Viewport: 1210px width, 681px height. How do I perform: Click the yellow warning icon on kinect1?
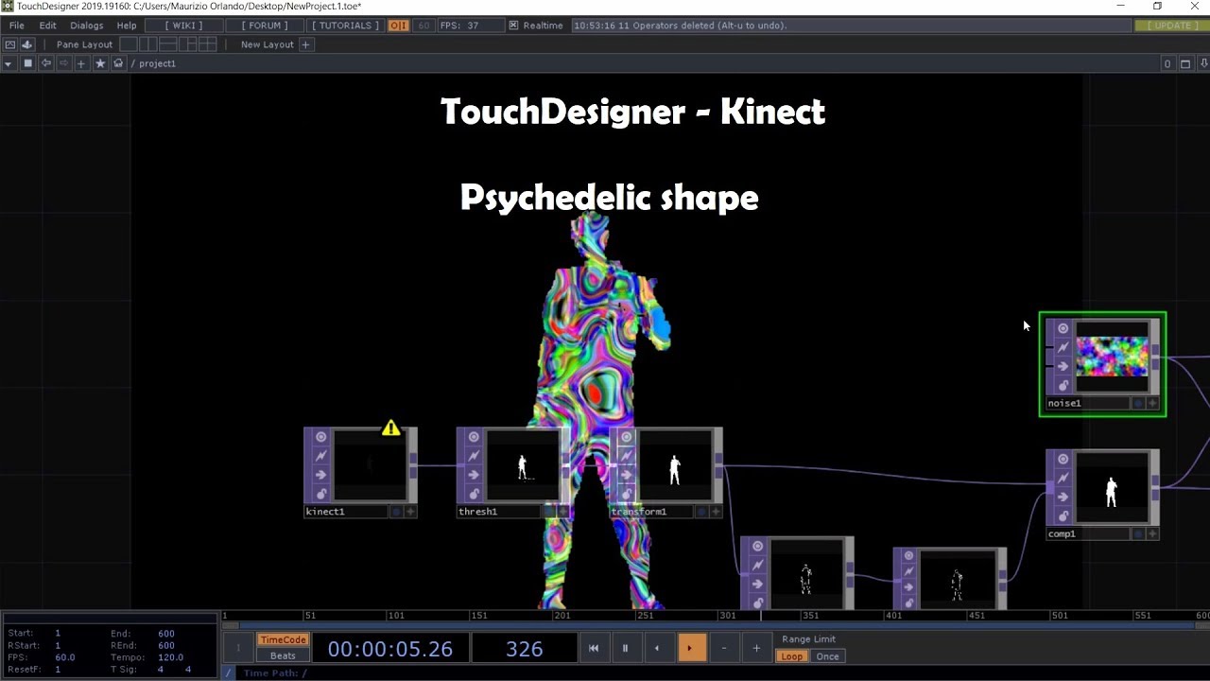coord(390,428)
